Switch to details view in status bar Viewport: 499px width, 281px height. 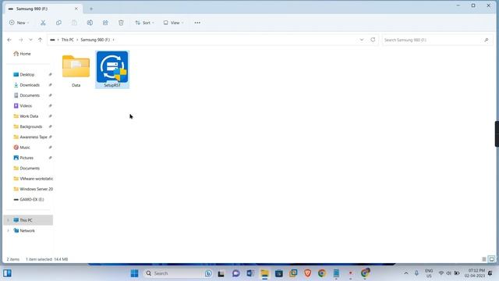(484, 259)
